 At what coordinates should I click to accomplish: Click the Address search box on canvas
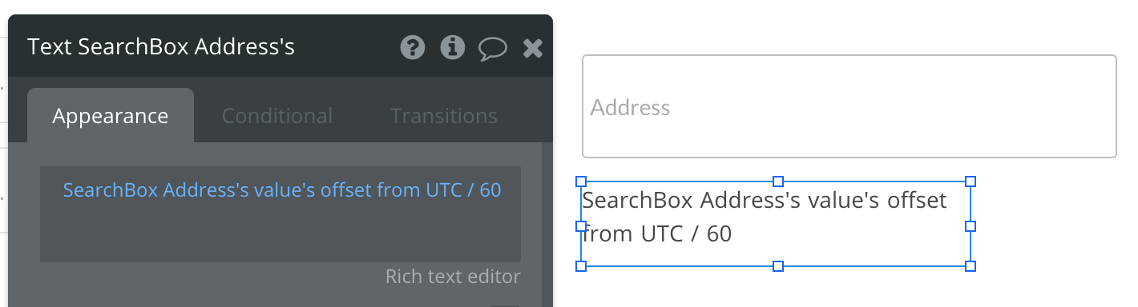click(x=849, y=106)
